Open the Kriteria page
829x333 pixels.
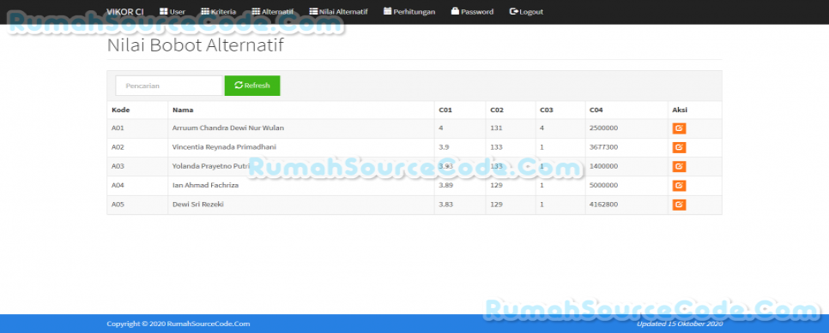pos(219,12)
